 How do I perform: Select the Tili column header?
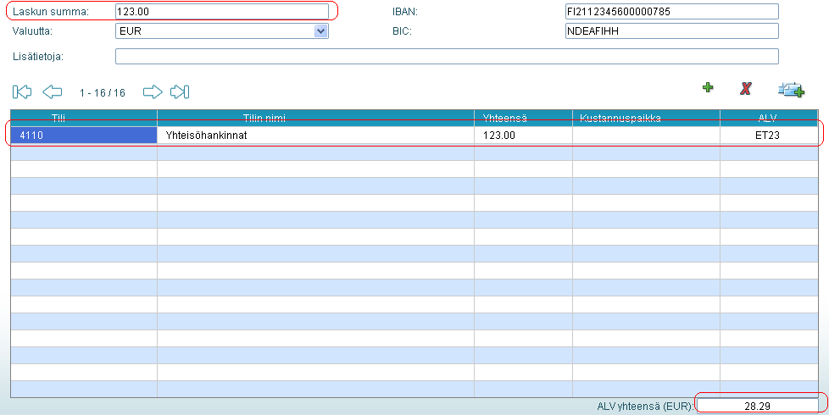pos(84,118)
